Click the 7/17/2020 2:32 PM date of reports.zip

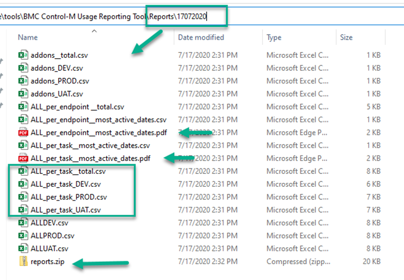[x=208, y=261]
